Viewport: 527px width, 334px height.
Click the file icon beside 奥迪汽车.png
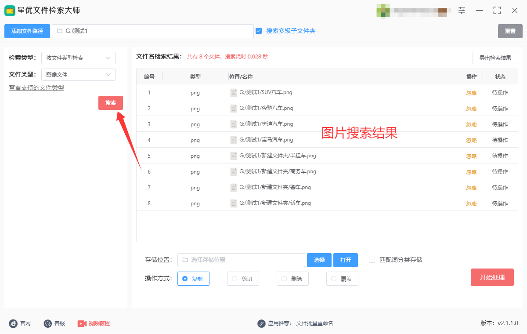point(234,124)
